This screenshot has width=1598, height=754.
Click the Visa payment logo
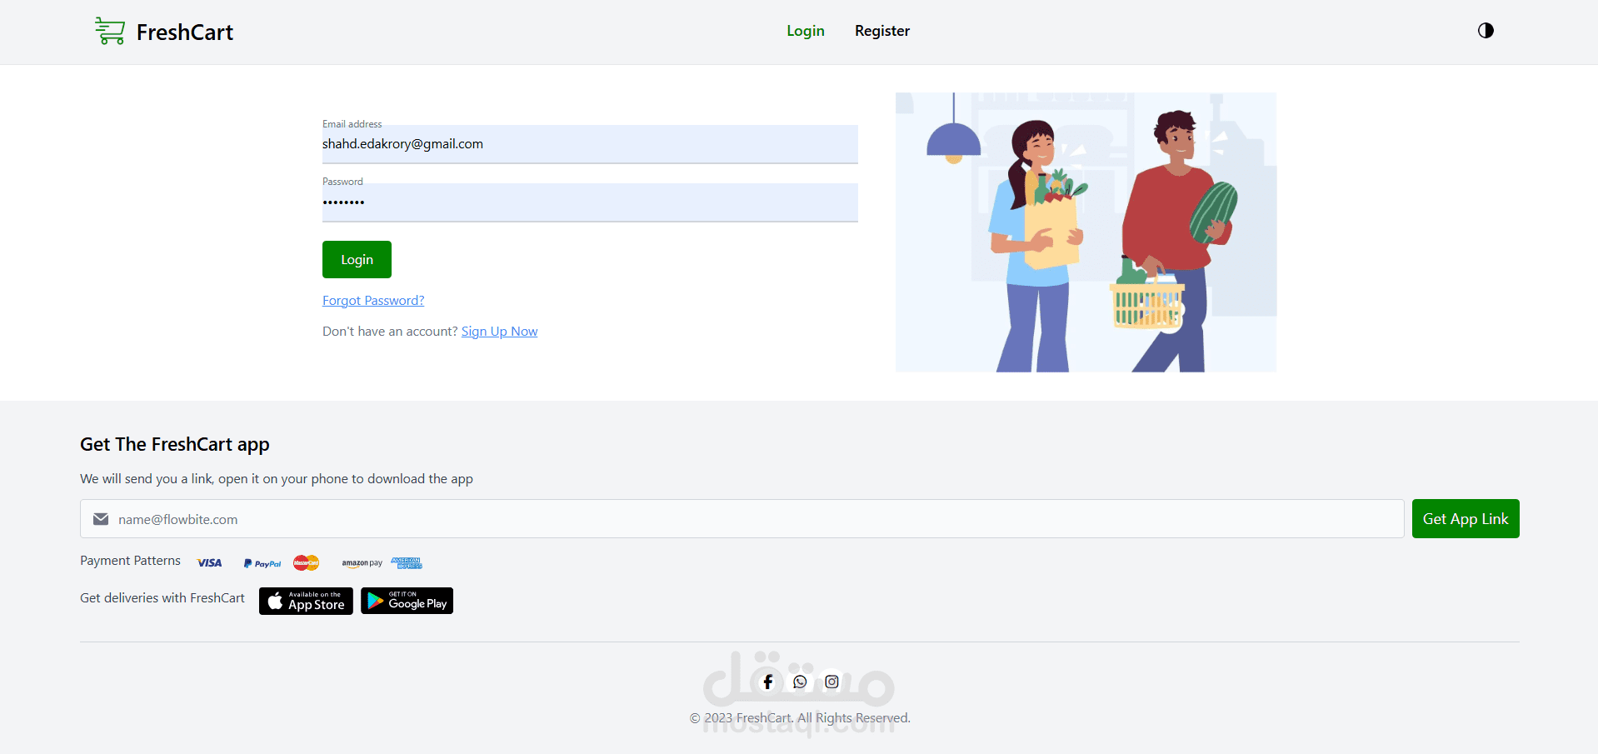pos(209,563)
